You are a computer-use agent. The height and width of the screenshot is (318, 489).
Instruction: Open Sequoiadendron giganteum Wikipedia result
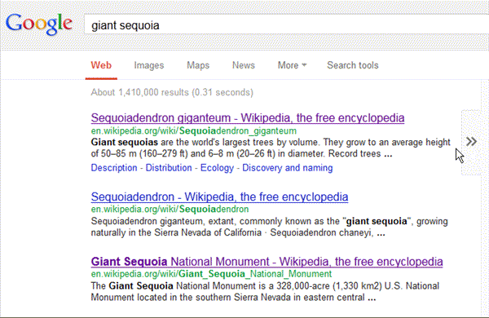(248, 118)
